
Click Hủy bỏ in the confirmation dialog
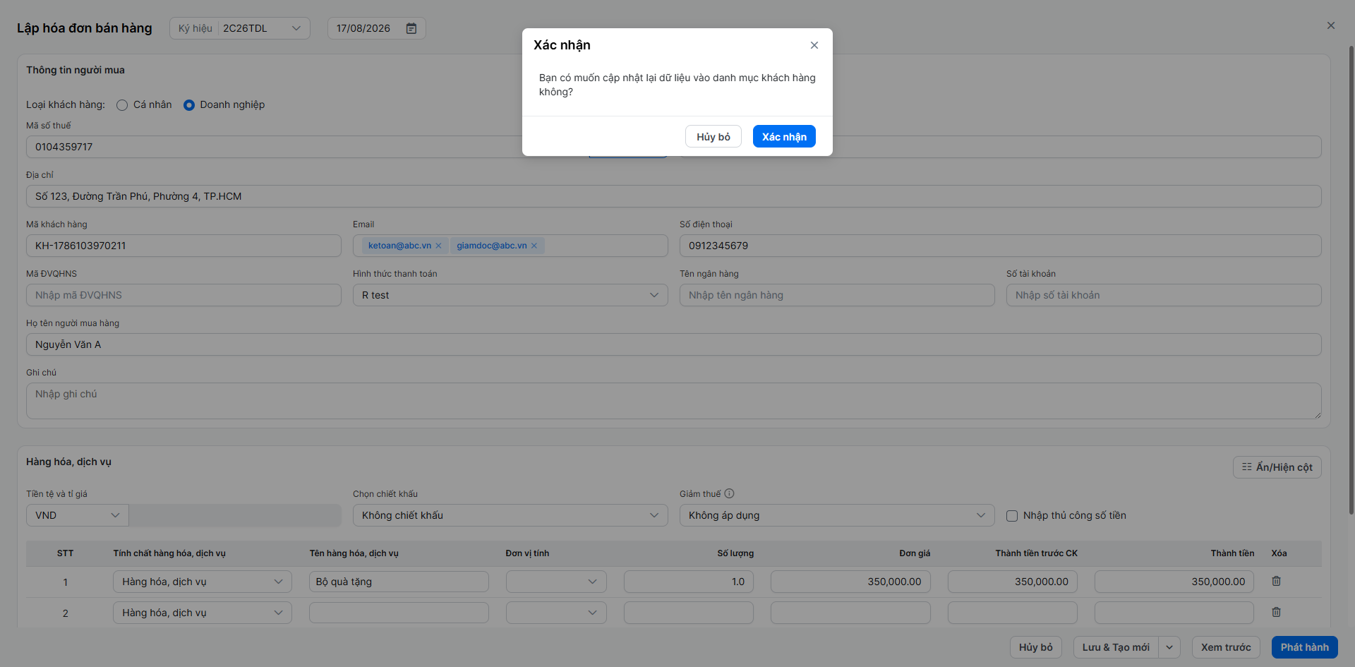713,136
